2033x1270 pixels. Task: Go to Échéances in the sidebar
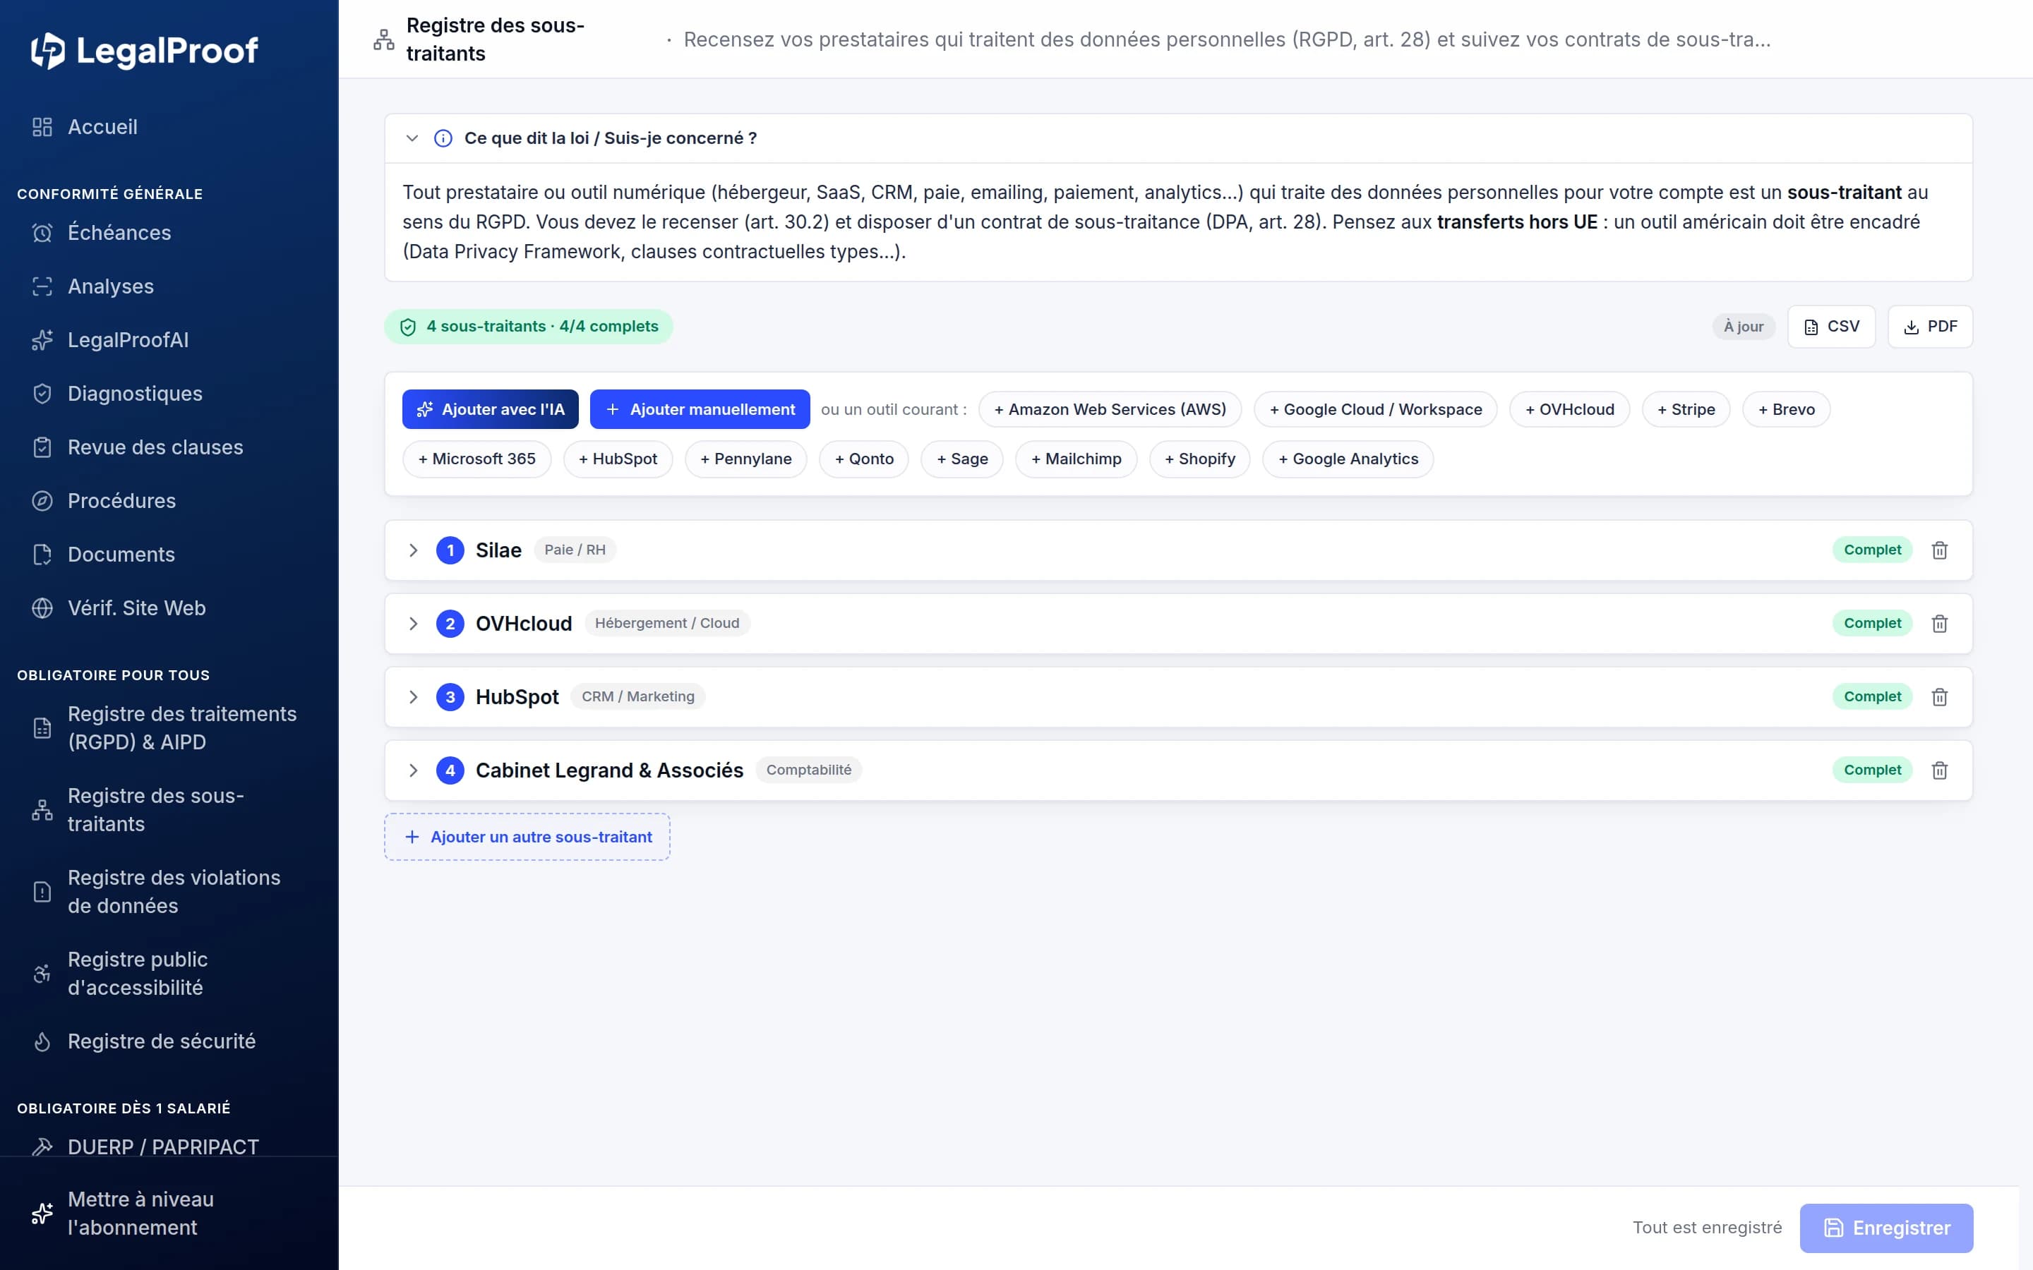169,233
